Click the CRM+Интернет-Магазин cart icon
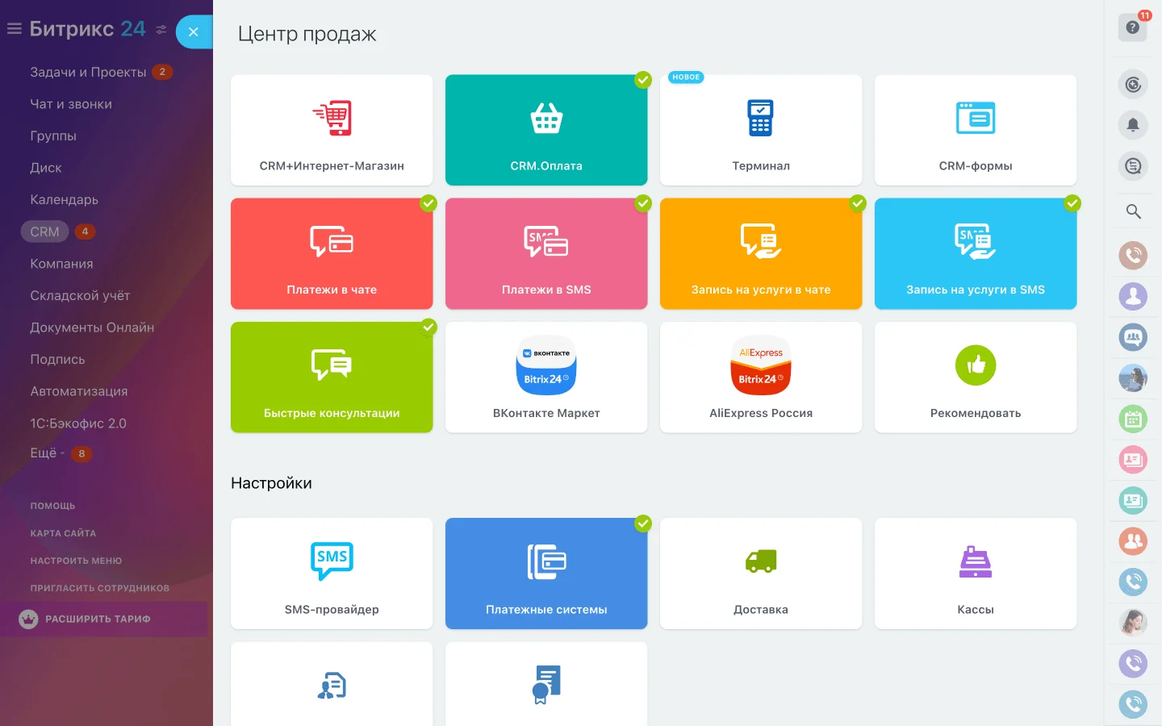The height and width of the screenshot is (726, 1162). click(x=332, y=119)
